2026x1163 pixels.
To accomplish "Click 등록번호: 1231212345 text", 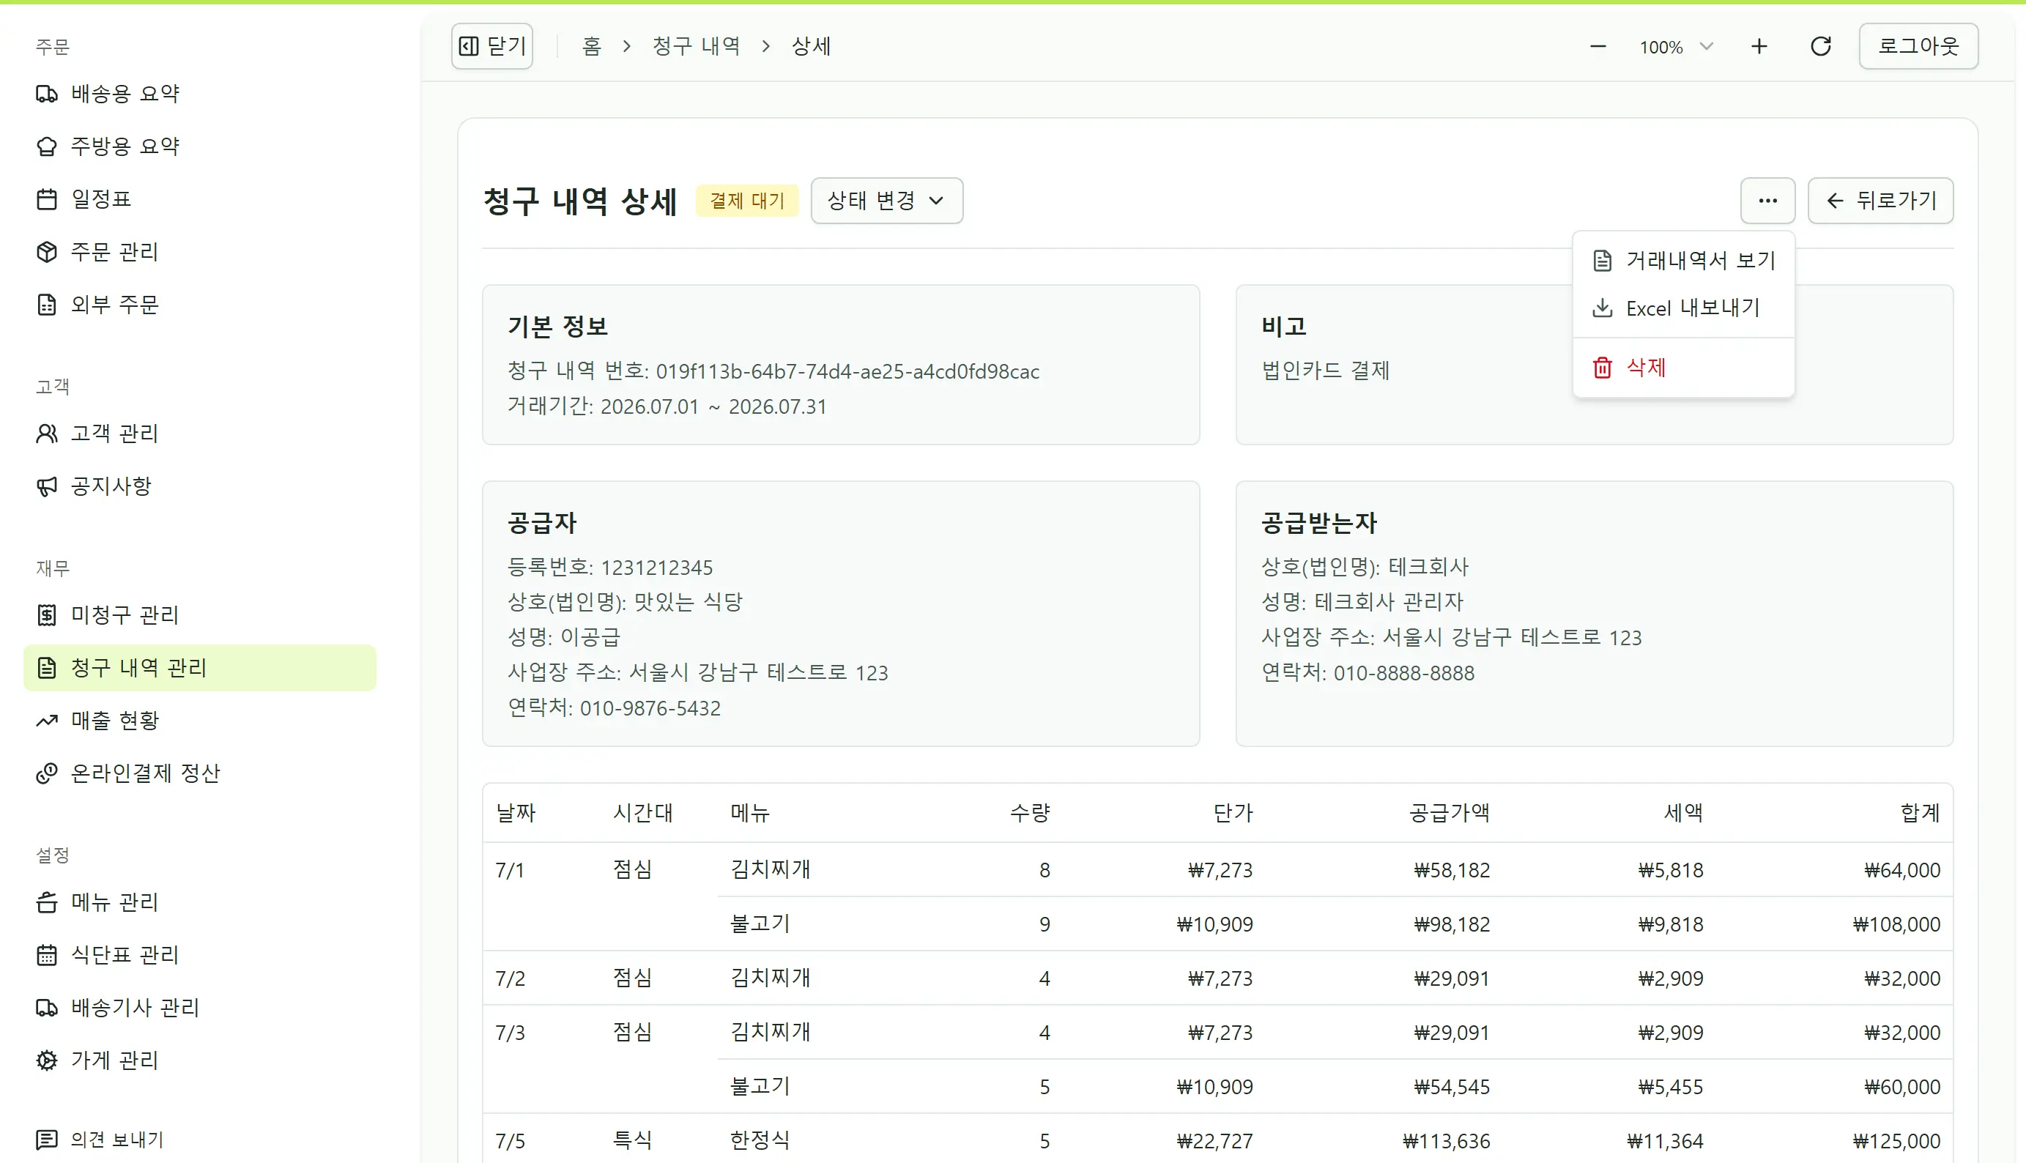I will 610,567.
